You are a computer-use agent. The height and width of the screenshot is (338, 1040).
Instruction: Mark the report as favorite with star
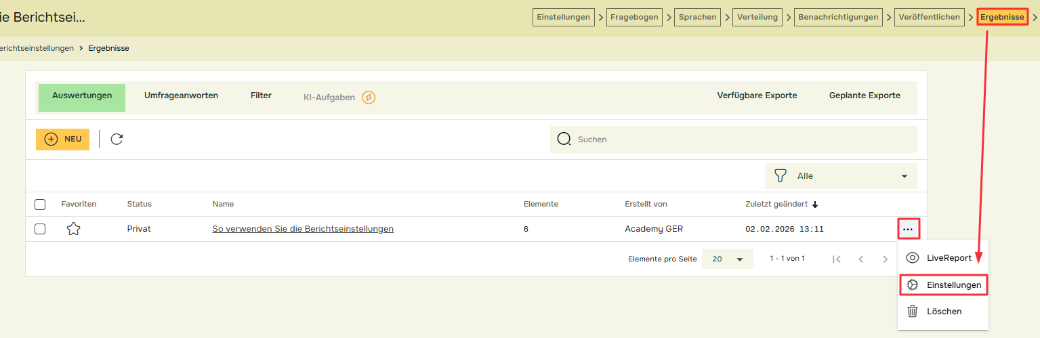pos(73,229)
